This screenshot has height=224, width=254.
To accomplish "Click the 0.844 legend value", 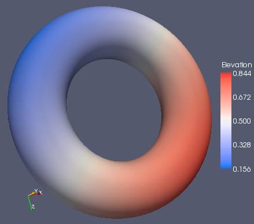I will [242, 74].
